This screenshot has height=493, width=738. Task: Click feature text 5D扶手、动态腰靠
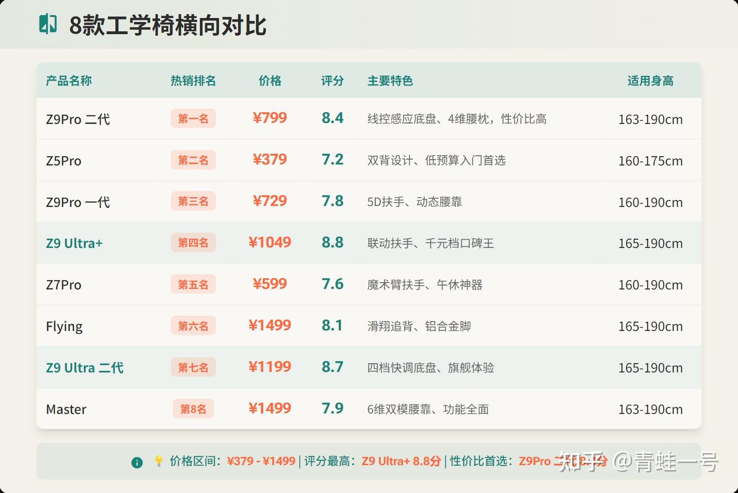[x=415, y=202]
